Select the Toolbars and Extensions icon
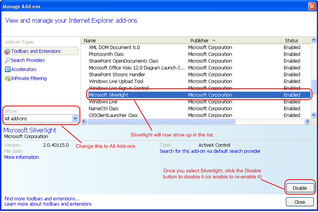This screenshot has width=318, height=212. click(7, 51)
